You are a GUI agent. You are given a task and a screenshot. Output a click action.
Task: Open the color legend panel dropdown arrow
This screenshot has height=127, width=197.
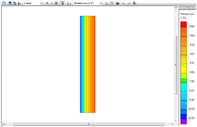tap(191, 8)
